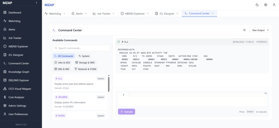Click the User Preferences person icon
The width and height of the screenshot is (279, 128).
coord(5,114)
